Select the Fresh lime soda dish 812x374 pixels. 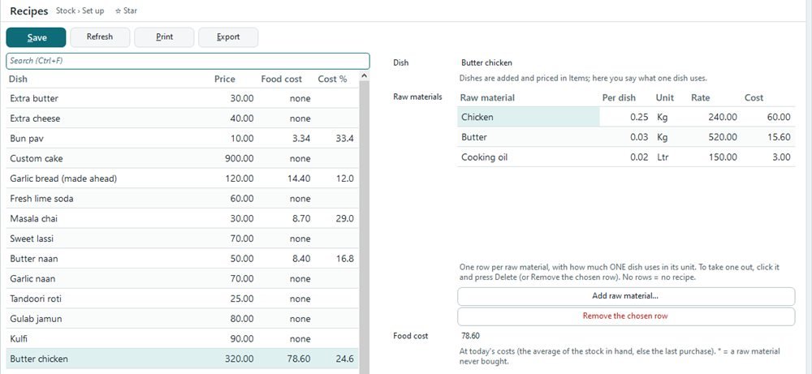[x=182, y=199]
